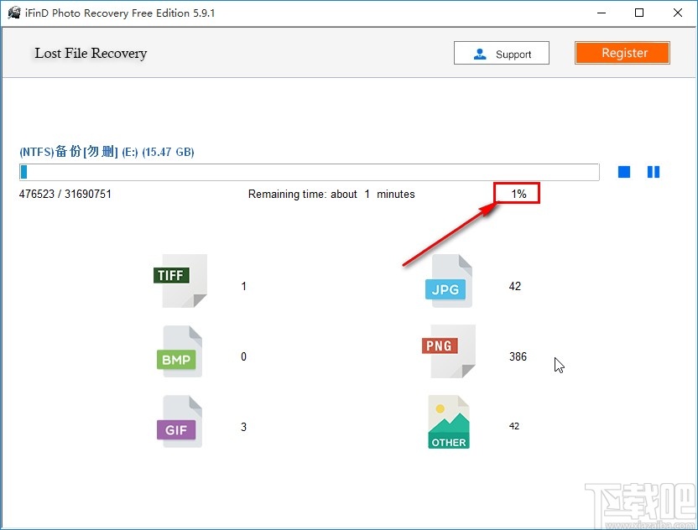Click the Support button

click(501, 54)
